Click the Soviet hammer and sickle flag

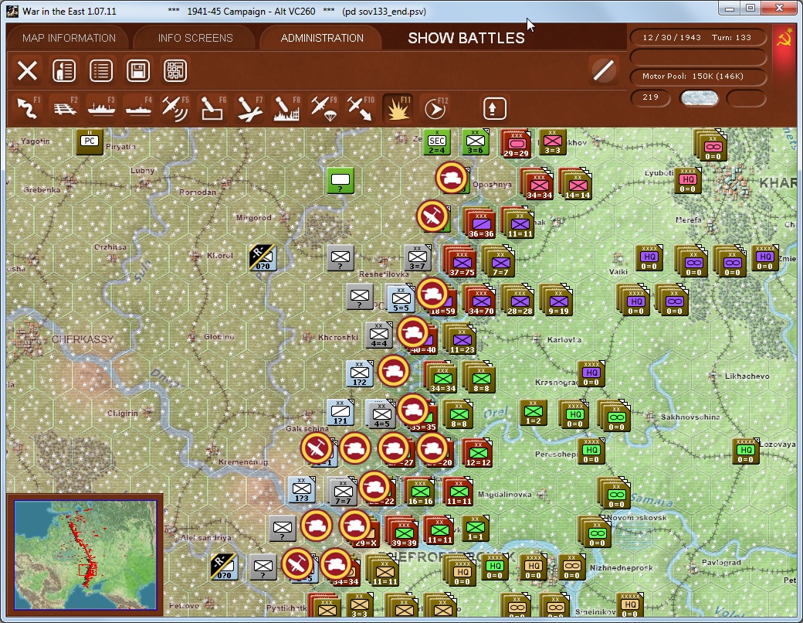point(784,39)
